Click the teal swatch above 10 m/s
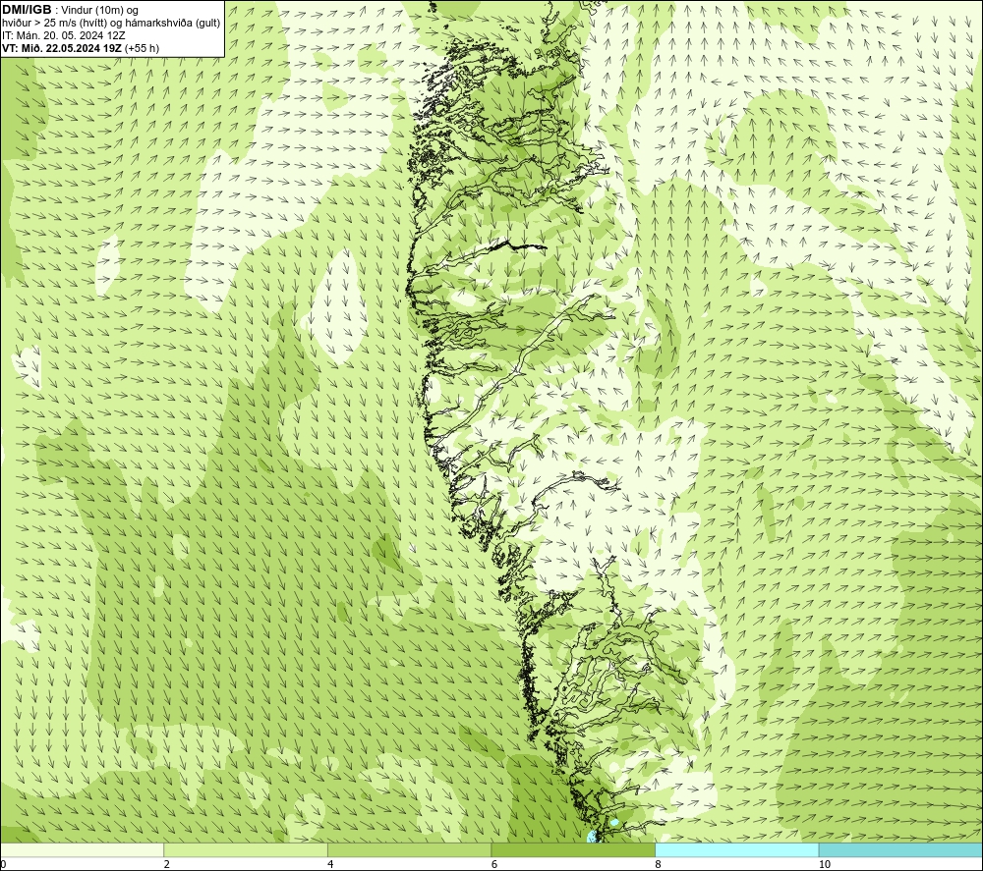 click(x=900, y=849)
